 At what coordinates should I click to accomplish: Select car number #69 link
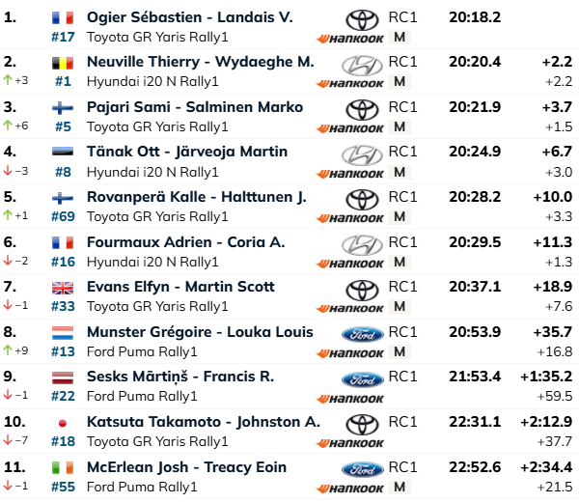pos(63,216)
